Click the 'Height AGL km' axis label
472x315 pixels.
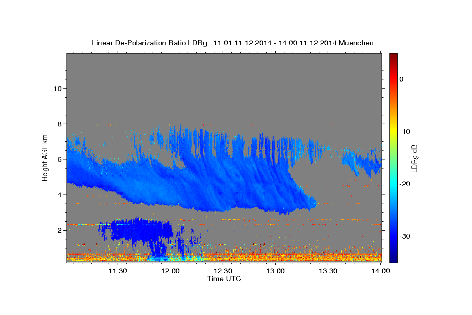click(45, 157)
